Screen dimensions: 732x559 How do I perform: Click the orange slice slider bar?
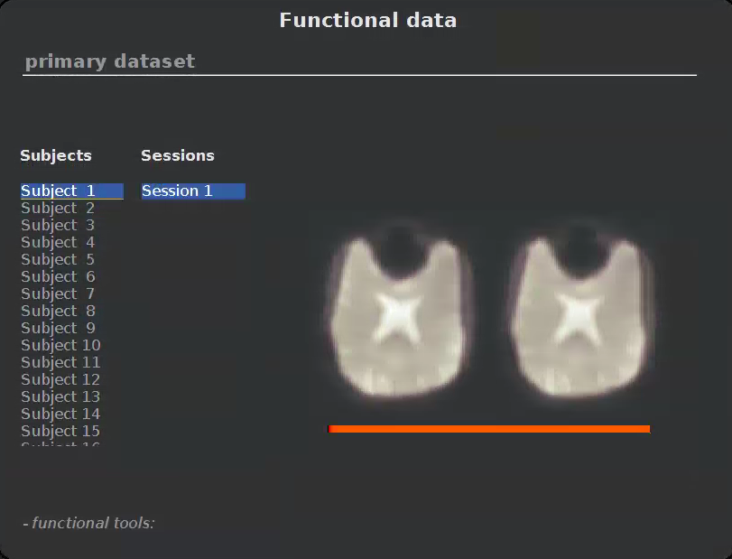[x=488, y=429]
